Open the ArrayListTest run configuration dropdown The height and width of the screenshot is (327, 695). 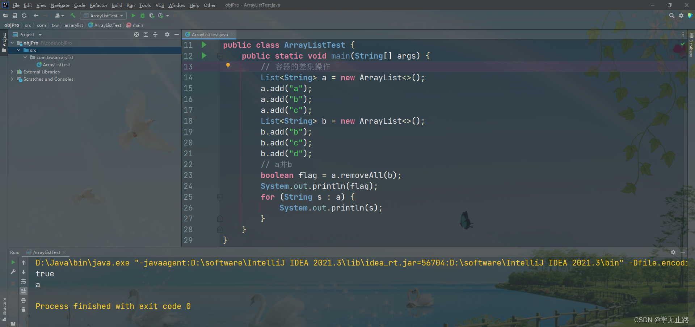pyautogui.click(x=104, y=16)
